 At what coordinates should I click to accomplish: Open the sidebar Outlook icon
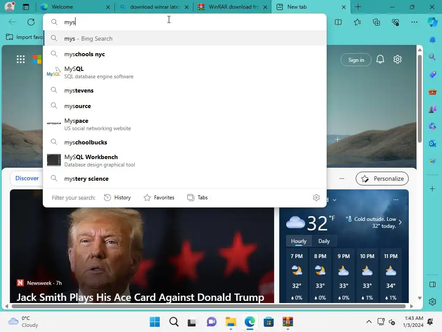click(x=433, y=144)
